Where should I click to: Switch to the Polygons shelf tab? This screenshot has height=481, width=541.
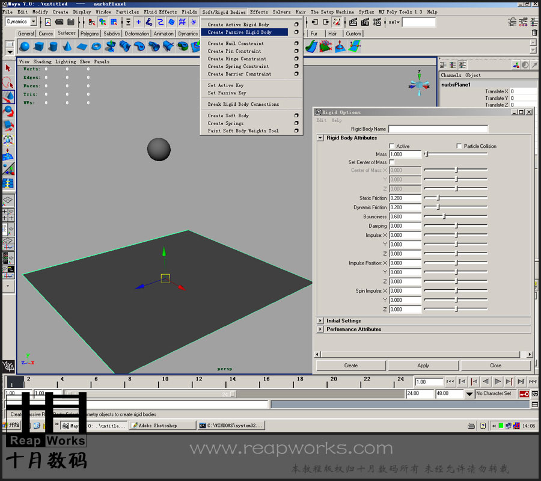coord(90,34)
